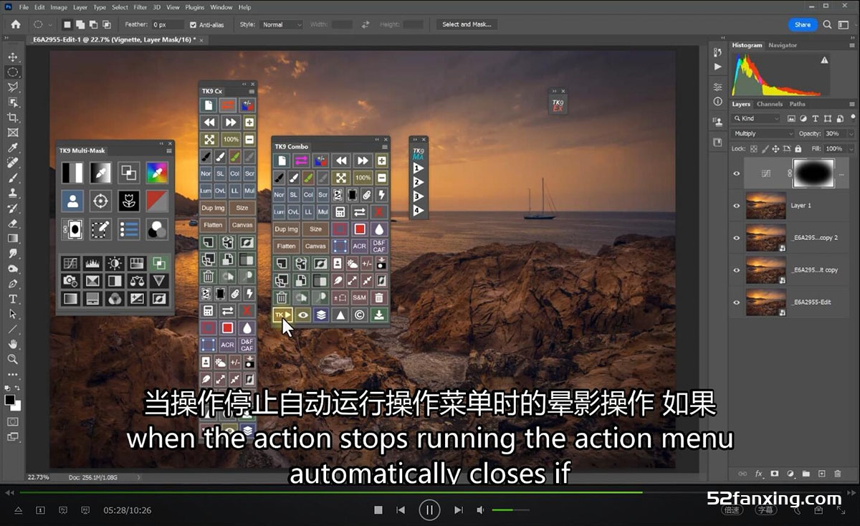This screenshot has height=526, width=860.
Task: Select the Eraser tool
Action: (13, 223)
